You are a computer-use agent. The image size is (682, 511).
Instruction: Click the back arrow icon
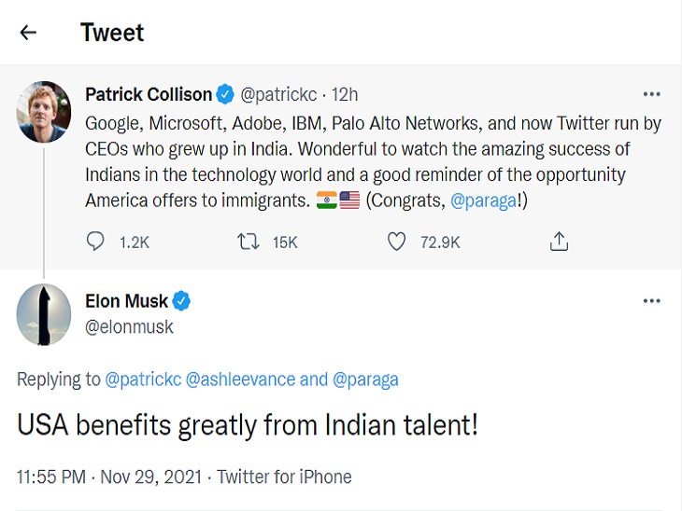(28, 33)
